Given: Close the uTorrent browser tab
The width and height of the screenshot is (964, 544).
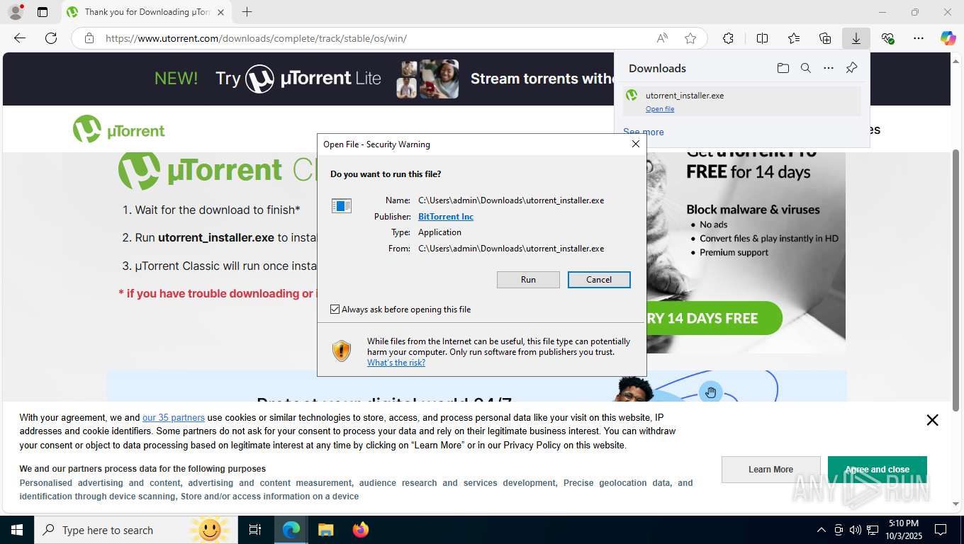Looking at the screenshot, I should [221, 12].
